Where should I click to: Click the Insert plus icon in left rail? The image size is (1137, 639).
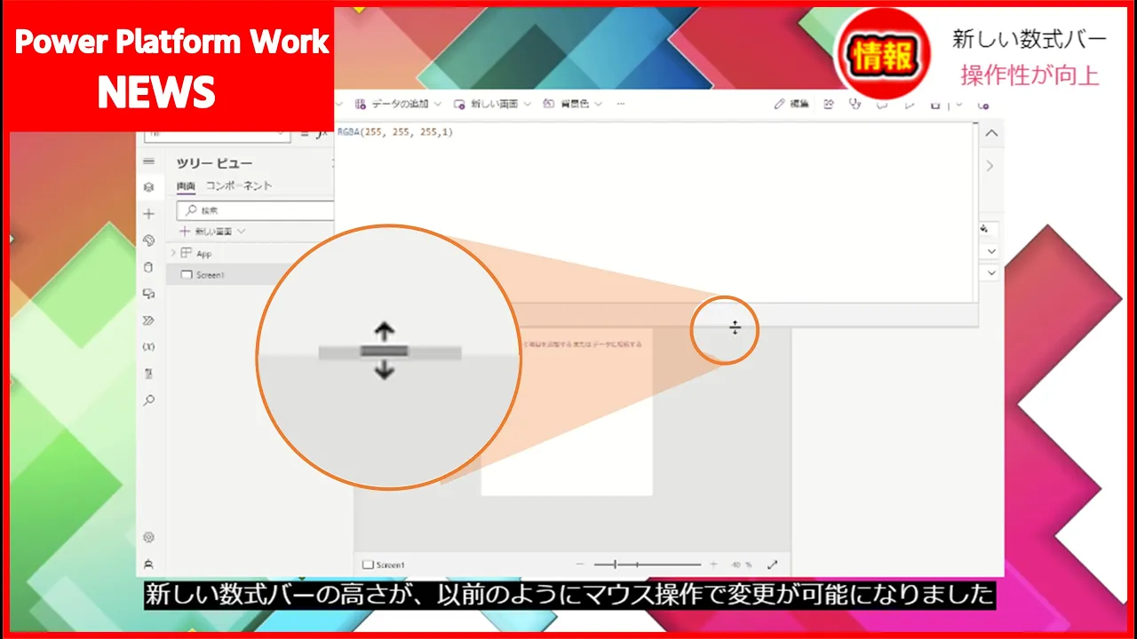[148, 214]
